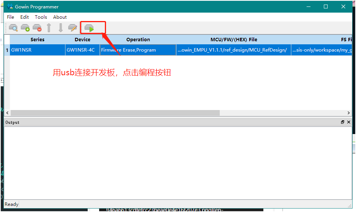This screenshot has height=212, width=356.
Task: Select the GW1NSR series cell
Action: 38,50
